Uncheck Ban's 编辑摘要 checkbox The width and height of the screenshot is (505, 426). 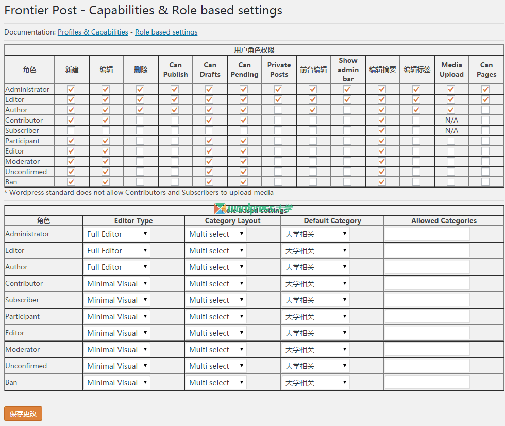coord(382,182)
